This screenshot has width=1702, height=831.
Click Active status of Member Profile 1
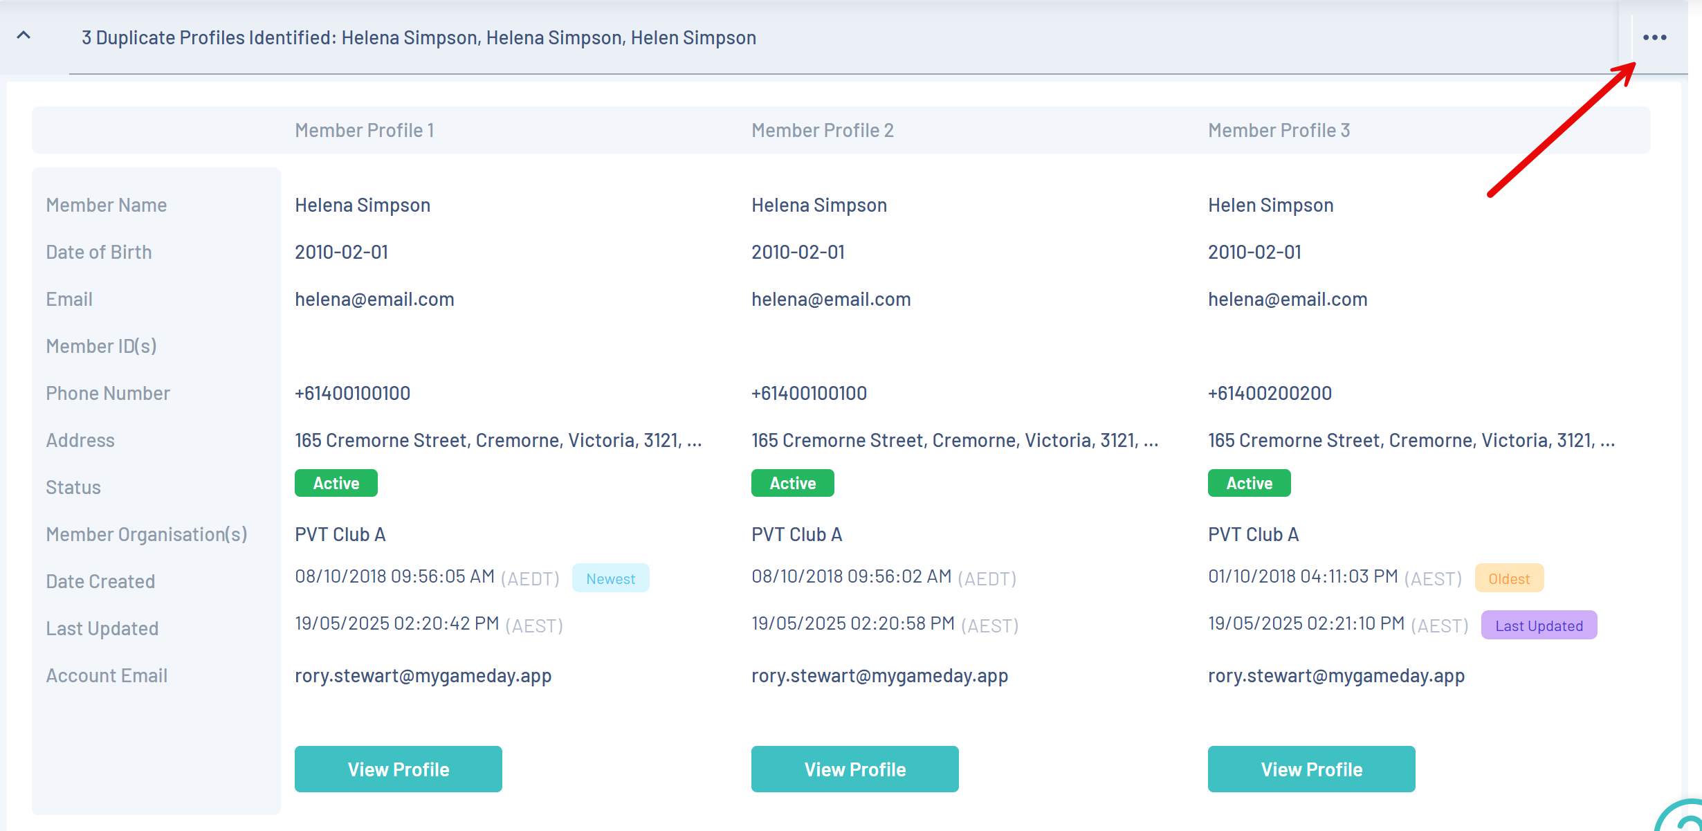[336, 483]
